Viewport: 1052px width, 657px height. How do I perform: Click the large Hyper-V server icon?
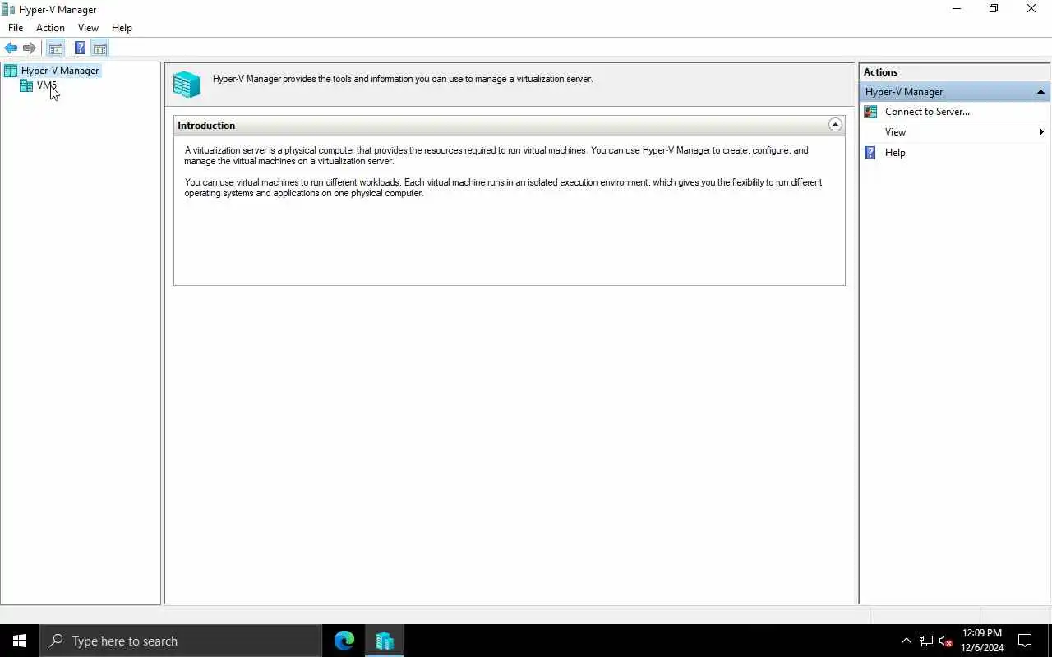pyautogui.click(x=187, y=84)
